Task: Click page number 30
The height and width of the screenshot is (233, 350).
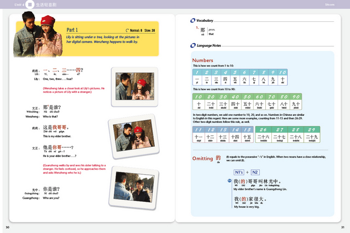Action: tap(8, 227)
